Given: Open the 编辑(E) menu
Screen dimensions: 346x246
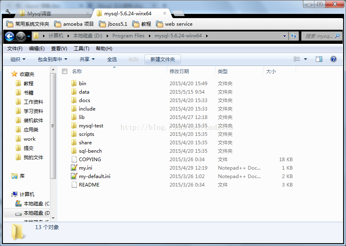Looking at the screenshot, I should click(x=37, y=49).
